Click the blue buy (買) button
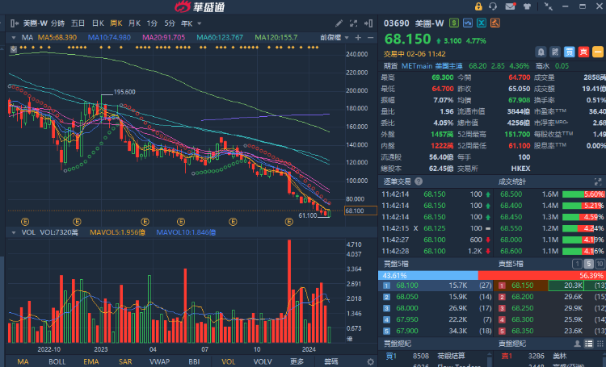 point(570,52)
